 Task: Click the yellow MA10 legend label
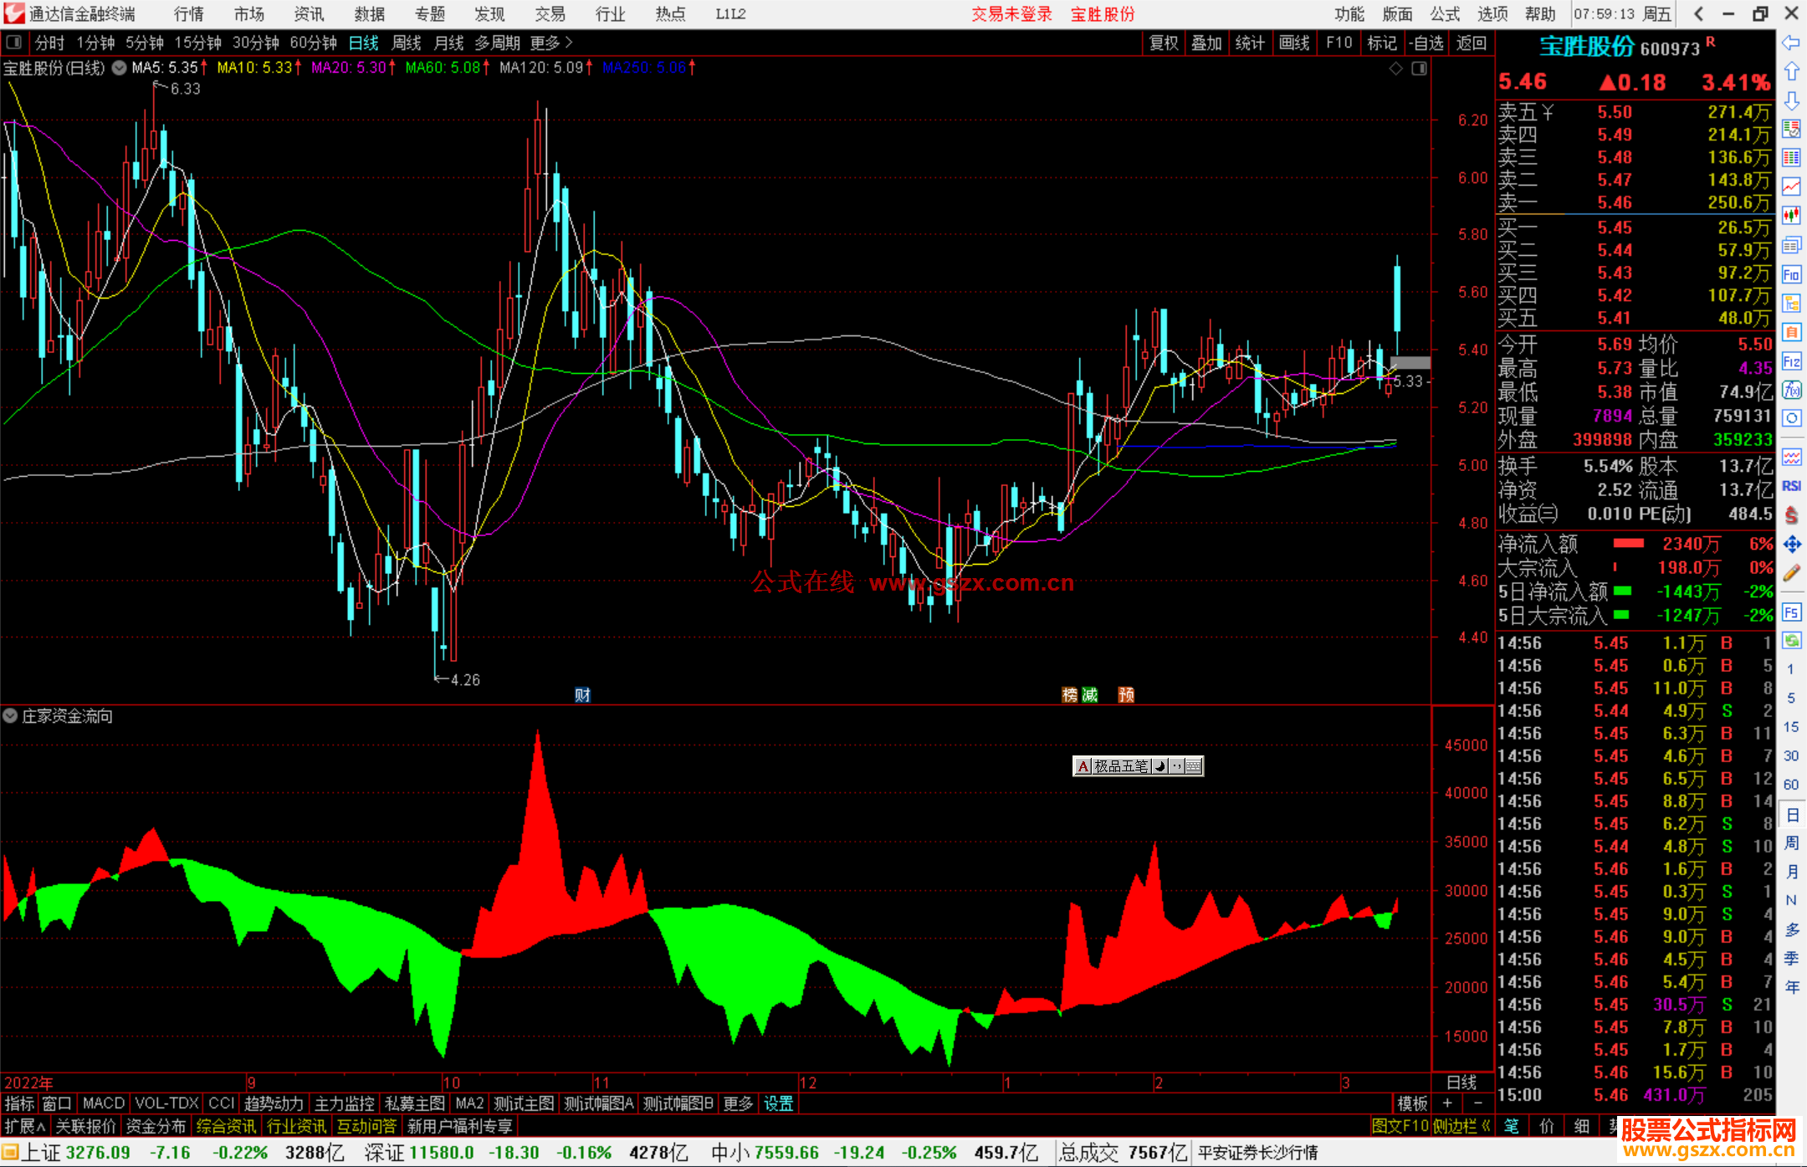(x=254, y=68)
